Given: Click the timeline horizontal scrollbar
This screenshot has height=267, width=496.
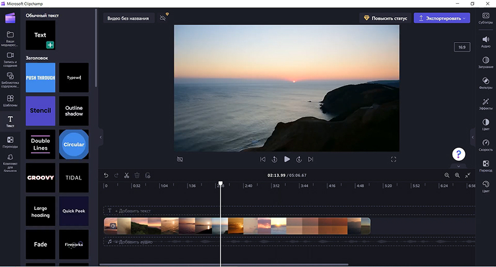Looking at the screenshot, I should click(224, 264).
